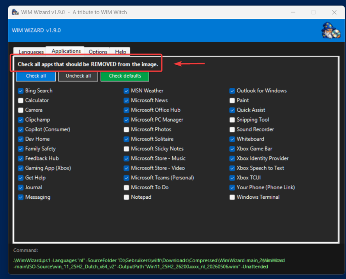Image resolution: width=346 pixels, height=279 pixels.
Task: Click the 'Command:' label
Action: (26, 251)
